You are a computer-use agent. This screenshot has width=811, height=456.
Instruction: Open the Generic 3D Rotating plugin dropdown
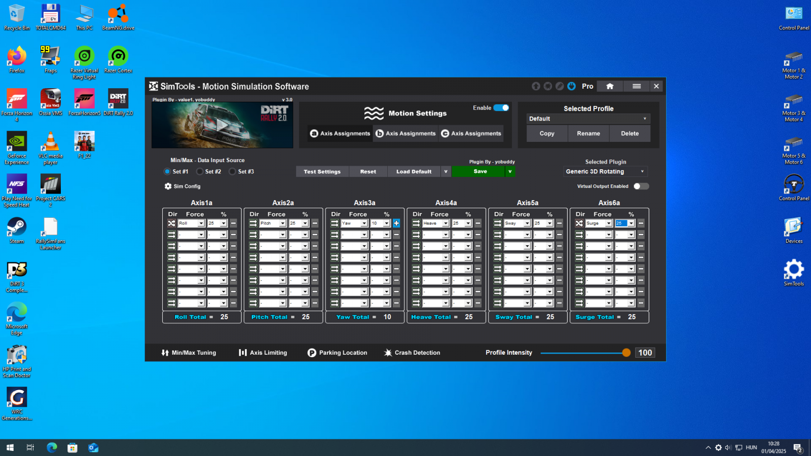point(605,172)
